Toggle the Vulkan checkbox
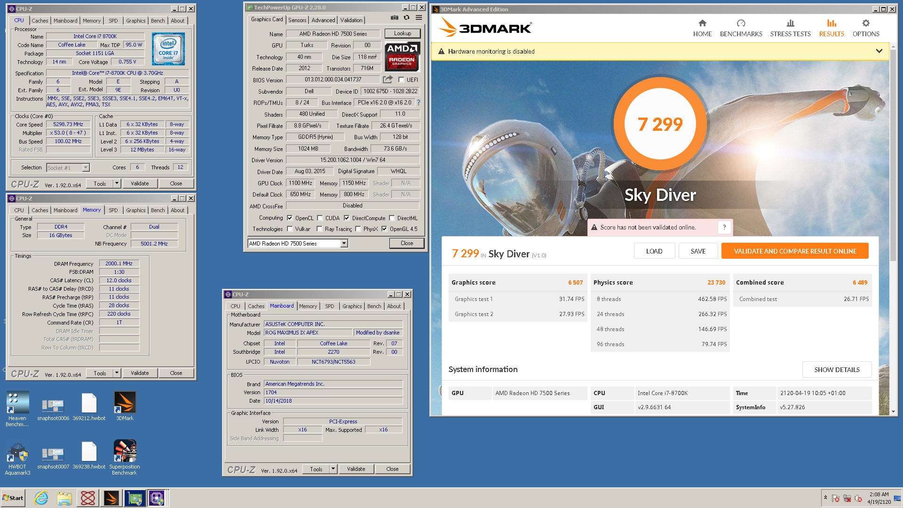 290,229
